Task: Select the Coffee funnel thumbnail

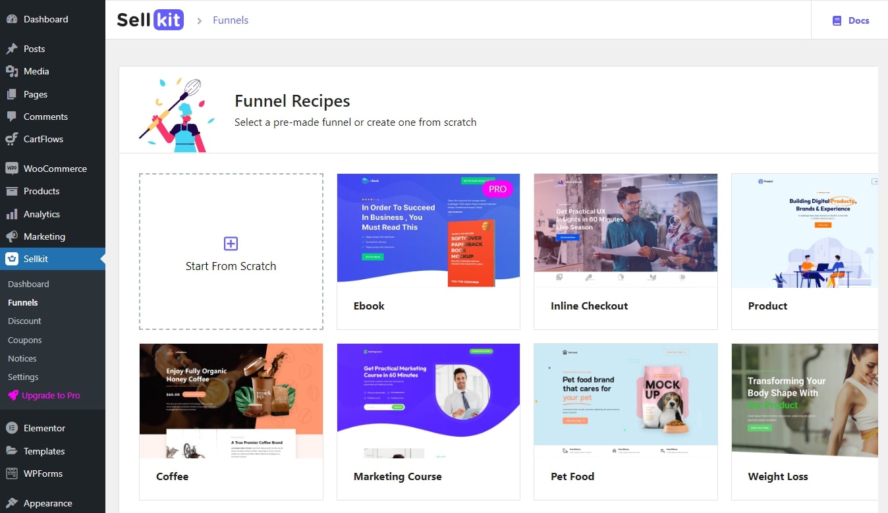Action: click(231, 400)
